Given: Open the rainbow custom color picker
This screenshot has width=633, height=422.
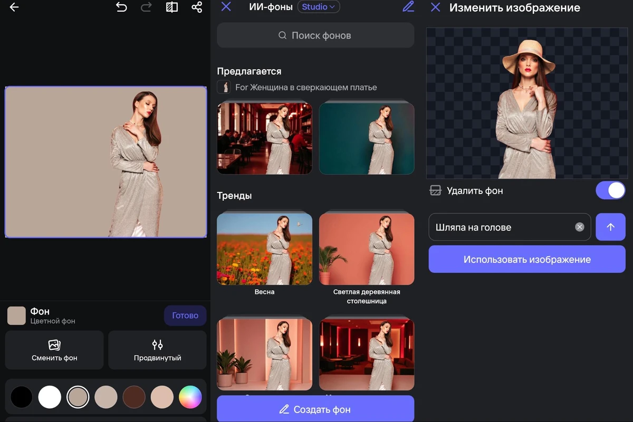Looking at the screenshot, I should click(x=190, y=397).
